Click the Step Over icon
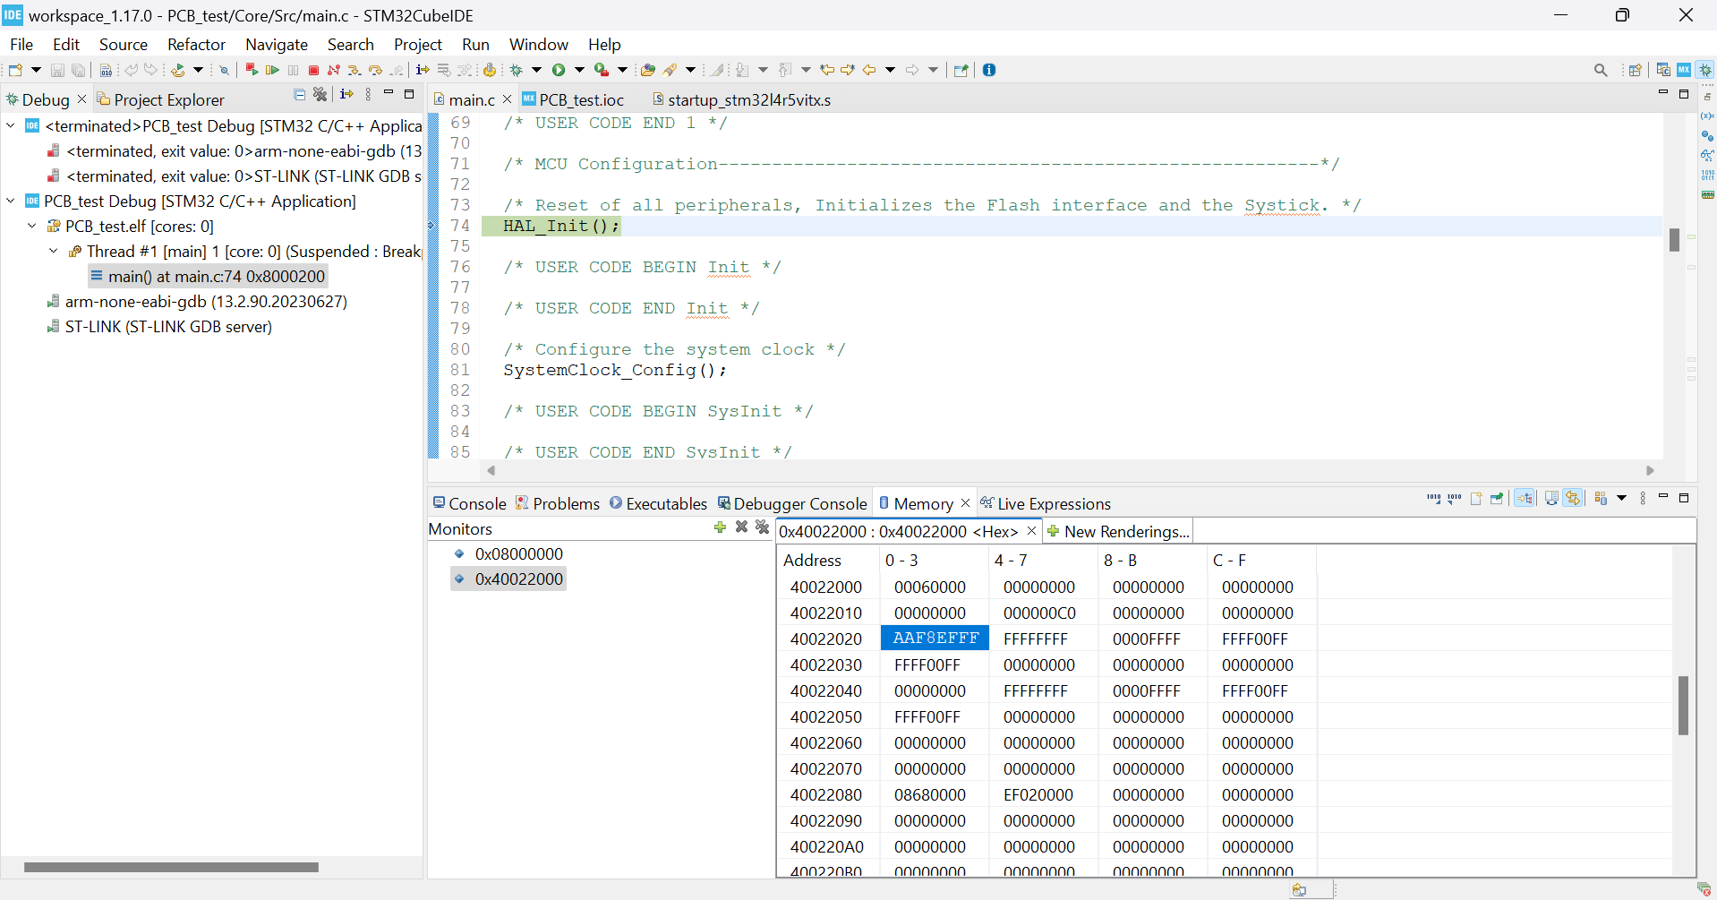This screenshot has width=1717, height=900. [375, 70]
